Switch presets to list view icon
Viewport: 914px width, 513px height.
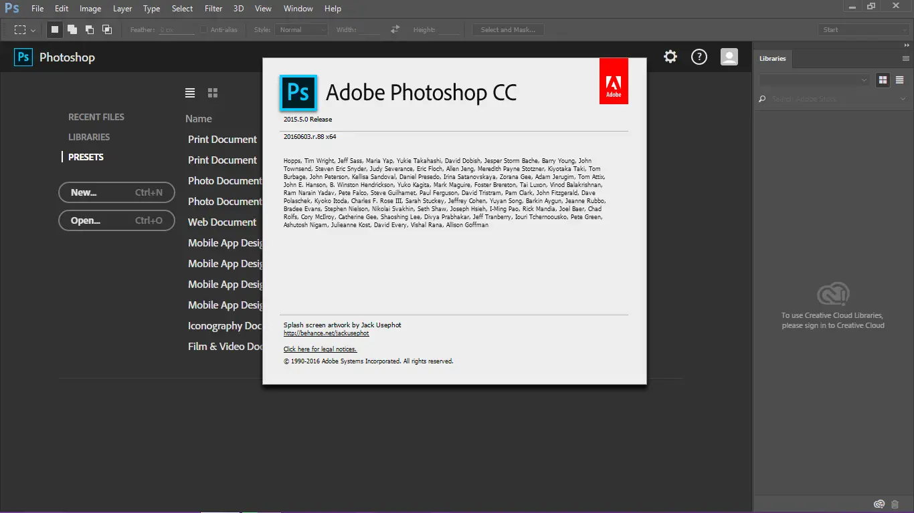(190, 93)
